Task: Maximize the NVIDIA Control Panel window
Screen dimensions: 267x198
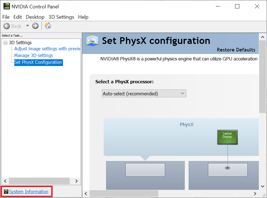Action: click(x=237, y=6)
